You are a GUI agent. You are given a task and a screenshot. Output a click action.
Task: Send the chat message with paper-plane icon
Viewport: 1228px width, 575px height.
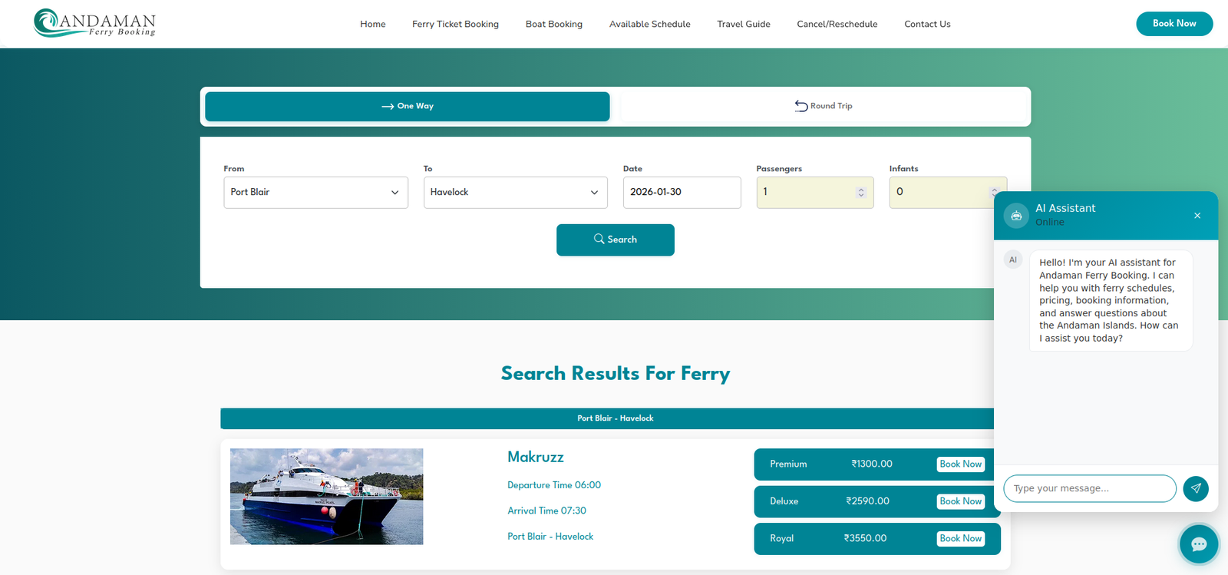tap(1196, 488)
